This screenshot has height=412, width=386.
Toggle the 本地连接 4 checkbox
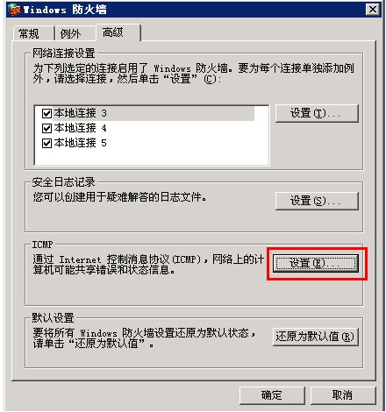[x=46, y=128]
